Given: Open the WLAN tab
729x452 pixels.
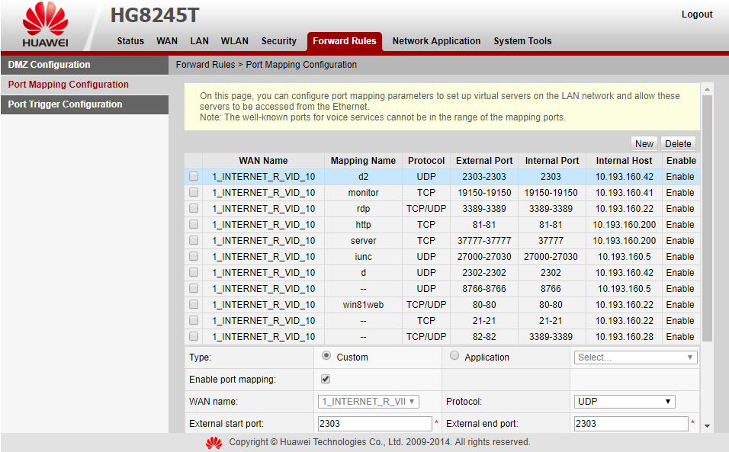Looking at the screenshot, I should click(x=234, y=41).
